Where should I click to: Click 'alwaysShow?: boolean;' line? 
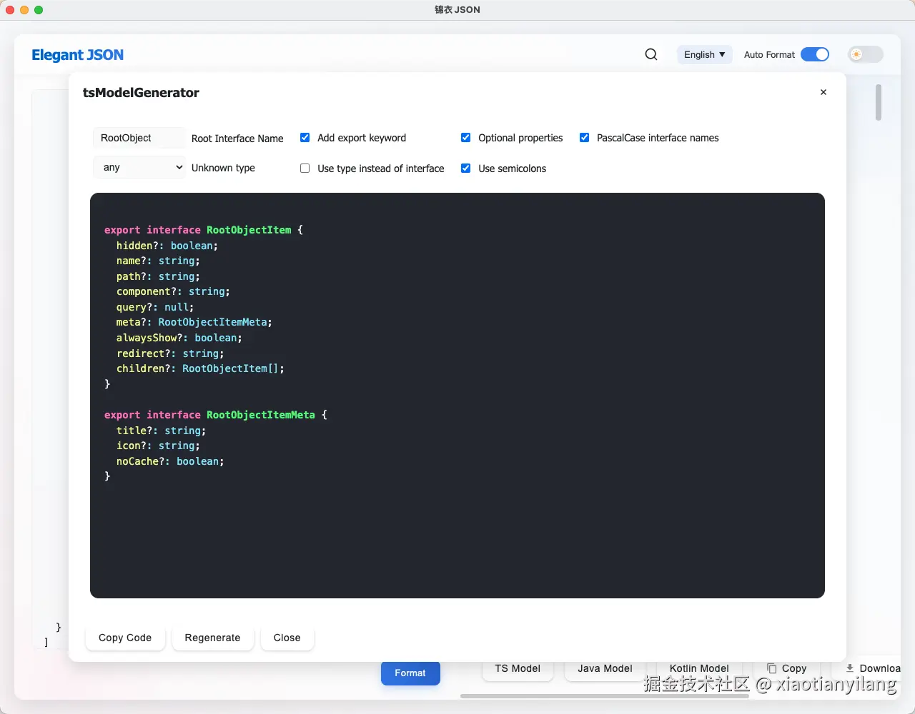179,338
